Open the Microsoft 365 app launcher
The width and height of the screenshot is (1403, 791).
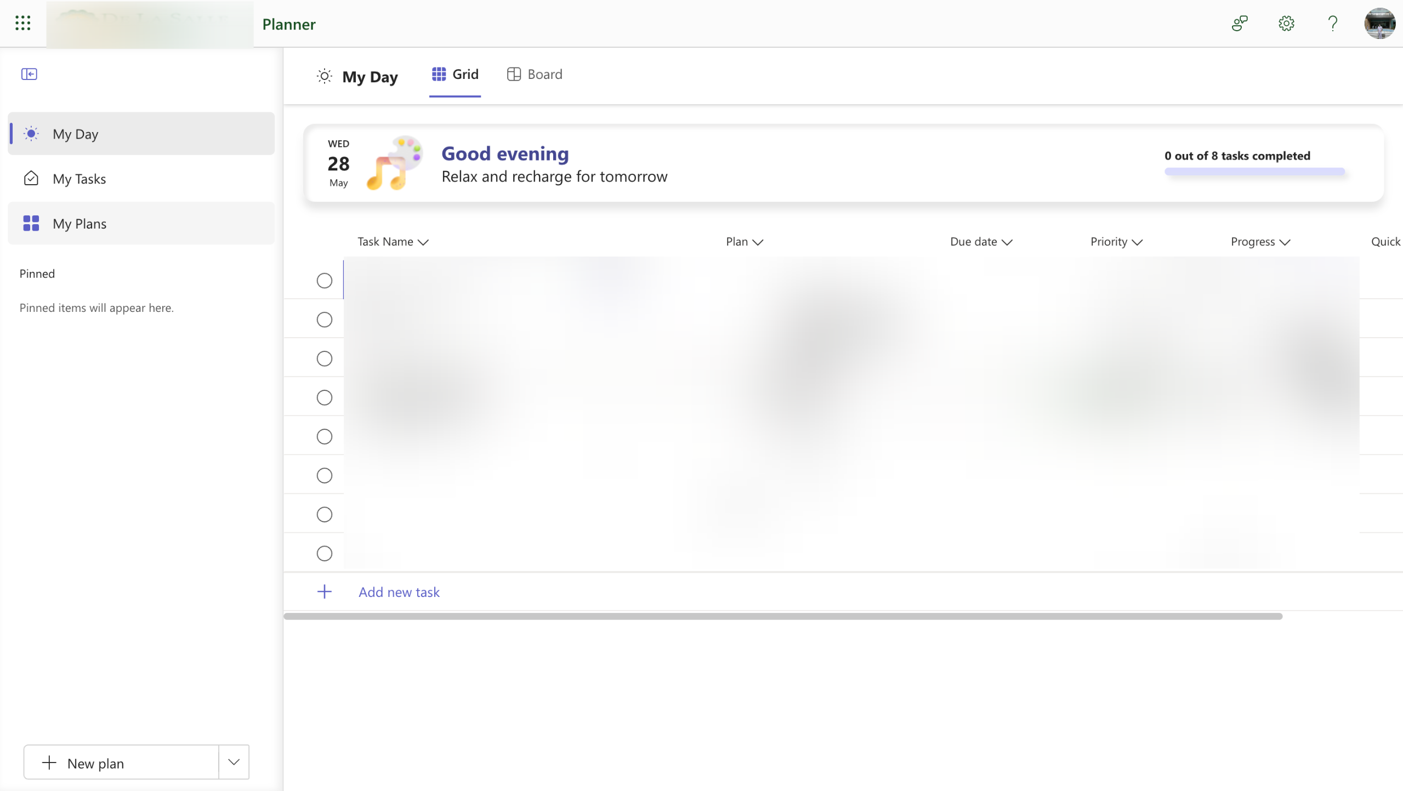click(x=22, y=24)
